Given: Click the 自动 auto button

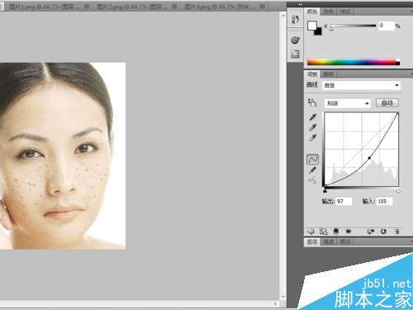Looking at the screenshot, I should (387, 103).
